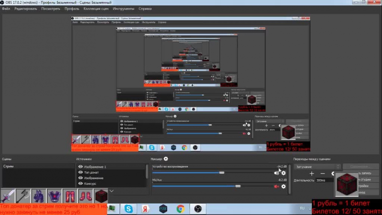Open the Файл menu

click(6, 9)
